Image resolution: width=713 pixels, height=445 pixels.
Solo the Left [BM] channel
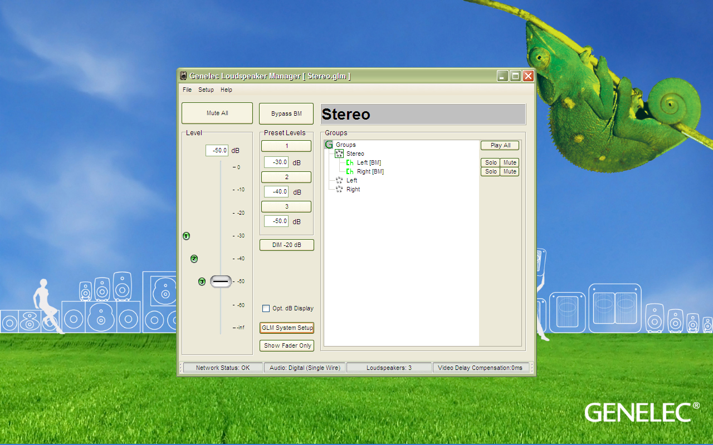490,162
